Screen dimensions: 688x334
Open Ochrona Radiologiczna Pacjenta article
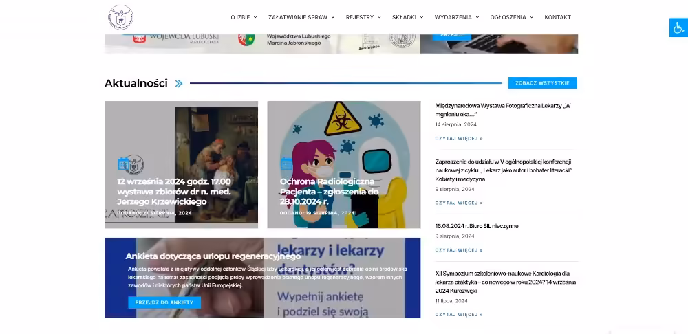[329, 192]
